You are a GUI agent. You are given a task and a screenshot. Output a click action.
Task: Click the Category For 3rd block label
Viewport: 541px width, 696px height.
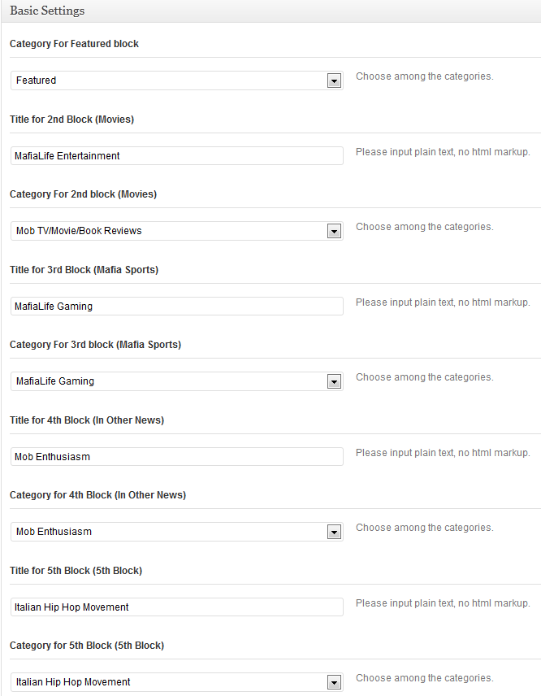point(95,345)
